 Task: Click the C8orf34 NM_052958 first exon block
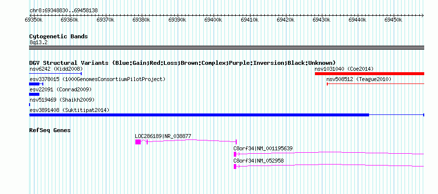pyautogui.click(x=235, y=166)
